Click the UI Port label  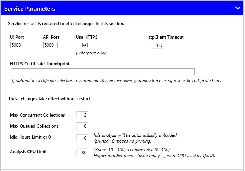(17, 37)
